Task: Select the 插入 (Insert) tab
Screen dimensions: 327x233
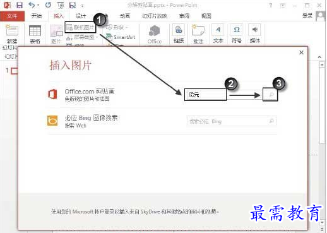Action: pyautogui.click(x=59, y=16)
